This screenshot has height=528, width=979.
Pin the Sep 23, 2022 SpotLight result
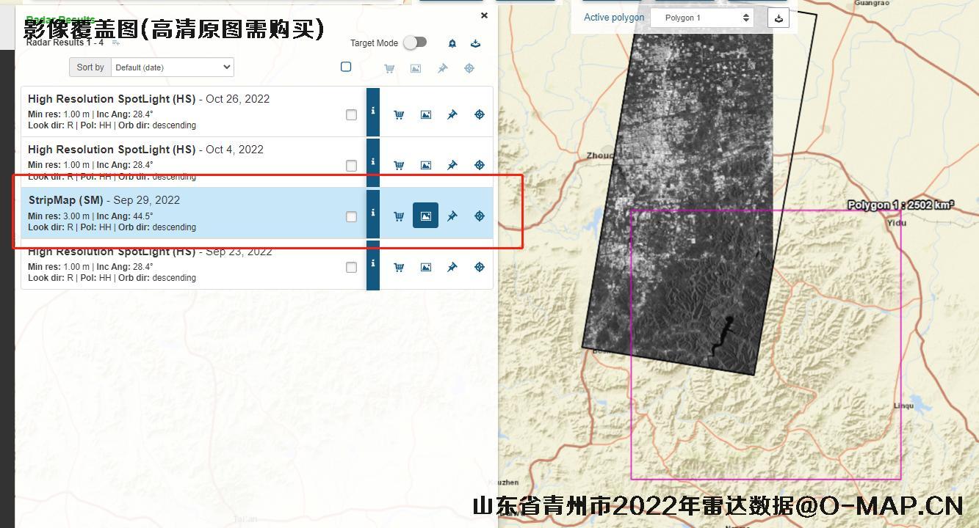(452, 267)
